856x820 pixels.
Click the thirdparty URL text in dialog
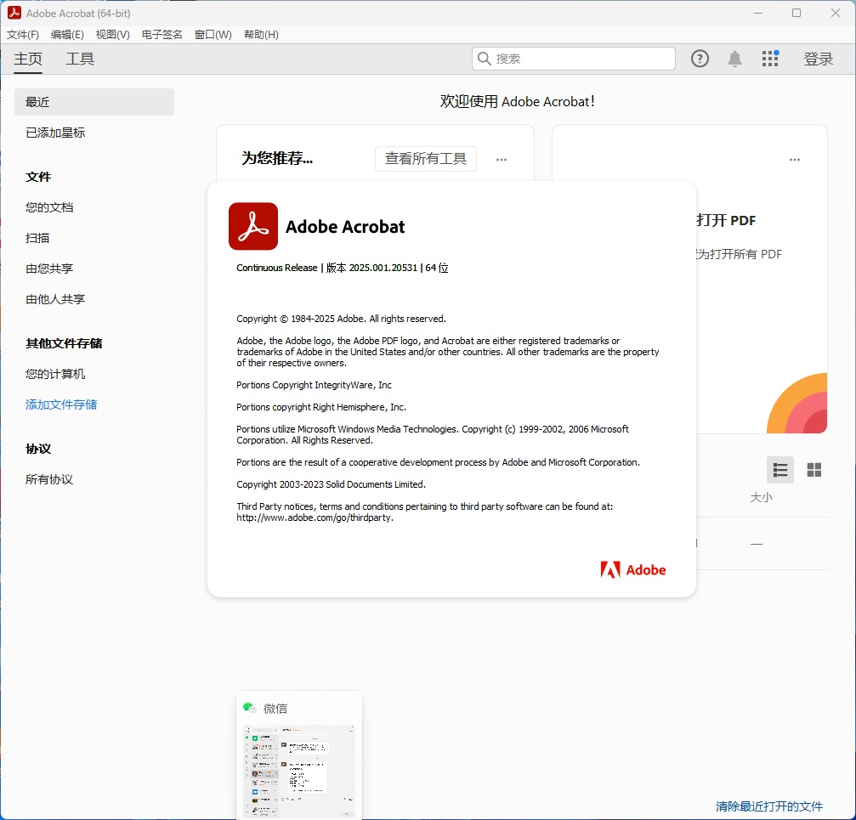pyautogui.click(x=315, y=517)
